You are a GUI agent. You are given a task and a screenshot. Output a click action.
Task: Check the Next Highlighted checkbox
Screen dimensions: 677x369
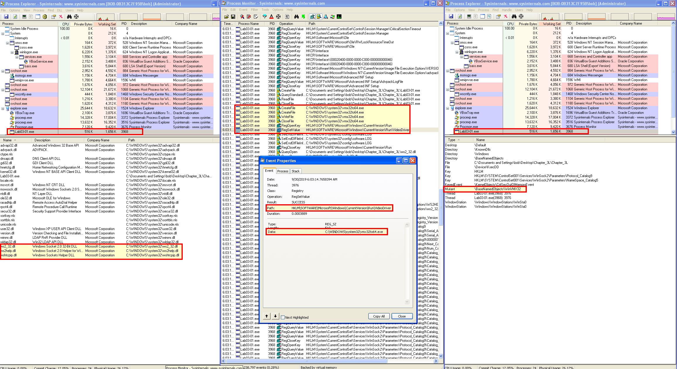click(283, 317)
